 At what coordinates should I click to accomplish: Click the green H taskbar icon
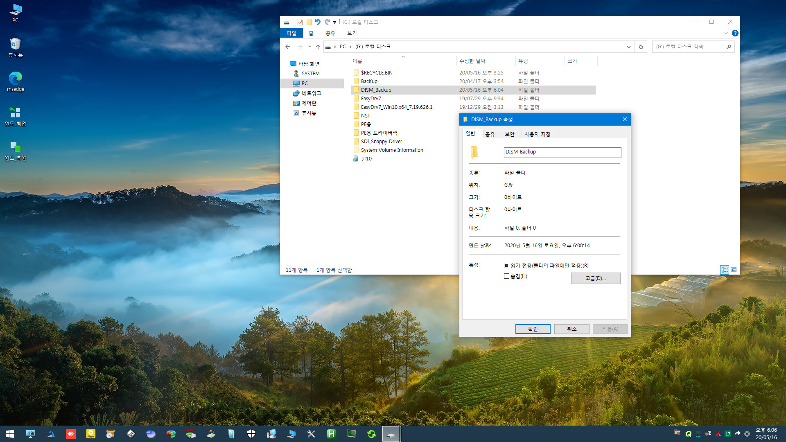(x=331, y=434)
